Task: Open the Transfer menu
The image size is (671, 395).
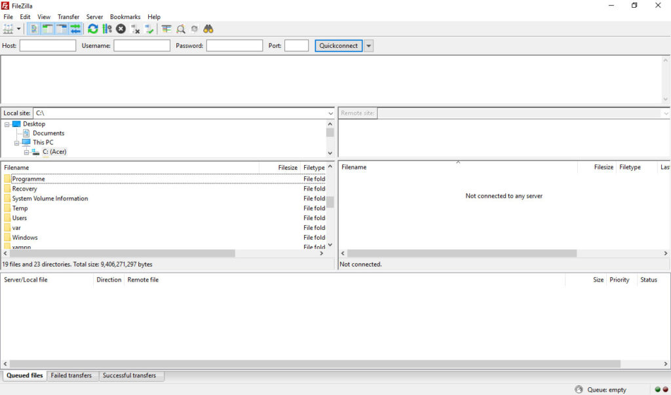Action: (68, 16)
